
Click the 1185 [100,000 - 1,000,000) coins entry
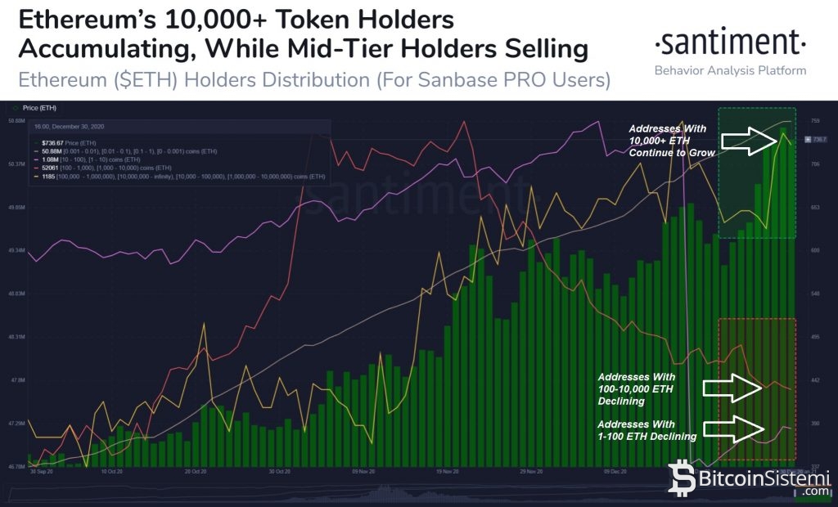point(164,177)
